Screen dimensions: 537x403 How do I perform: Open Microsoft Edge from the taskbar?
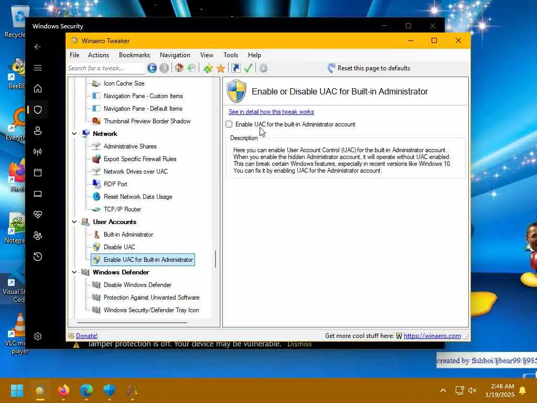[x=87, y=390]
